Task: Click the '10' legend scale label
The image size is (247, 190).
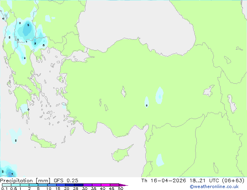Action: (x=49, y=188)
